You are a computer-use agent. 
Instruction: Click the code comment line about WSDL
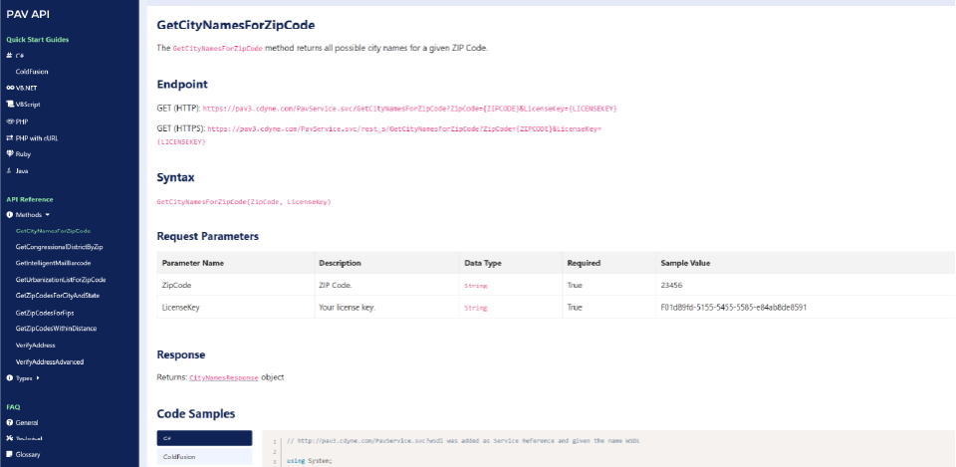pyautogui.click(x=462, y=441)
